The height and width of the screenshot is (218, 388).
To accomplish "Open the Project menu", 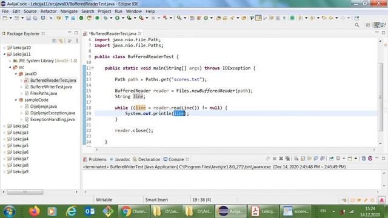I will 104,11.
